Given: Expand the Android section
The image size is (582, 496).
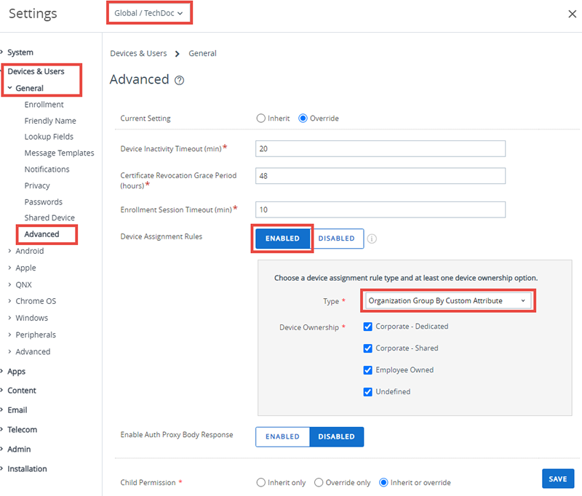Looking at the screenshot, I should (29, 251).
